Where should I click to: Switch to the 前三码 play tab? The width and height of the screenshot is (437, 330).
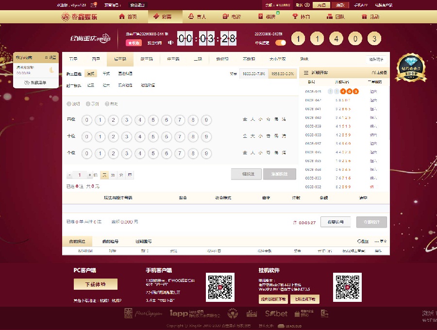[x=146, y=59]
